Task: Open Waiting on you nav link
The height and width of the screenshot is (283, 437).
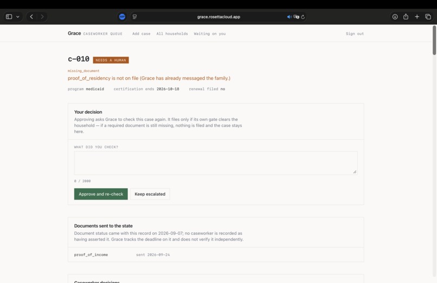Action: pyautogui.click(x=210, y=34)
